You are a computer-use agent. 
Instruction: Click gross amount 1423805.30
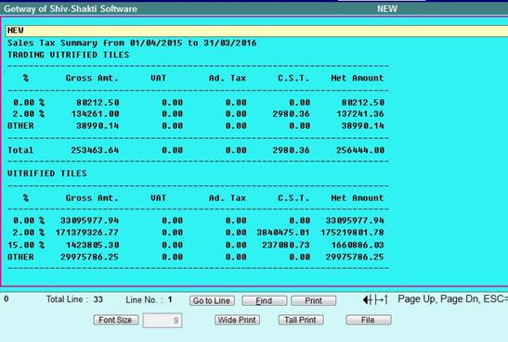point(92,245)
